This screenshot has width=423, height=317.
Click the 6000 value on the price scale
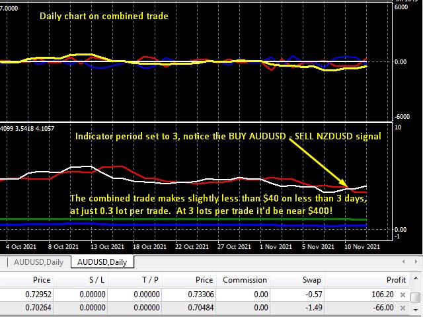(x=401, y=7)
